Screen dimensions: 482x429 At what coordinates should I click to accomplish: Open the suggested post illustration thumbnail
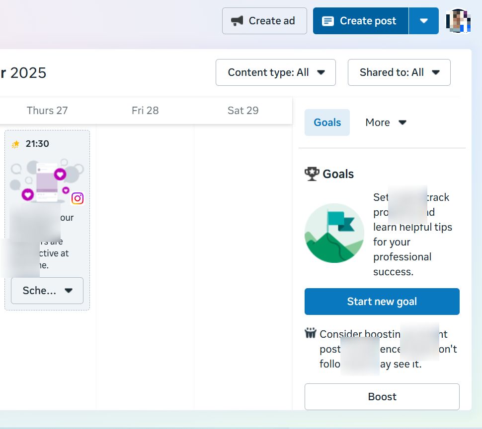[x=47, y=181]
